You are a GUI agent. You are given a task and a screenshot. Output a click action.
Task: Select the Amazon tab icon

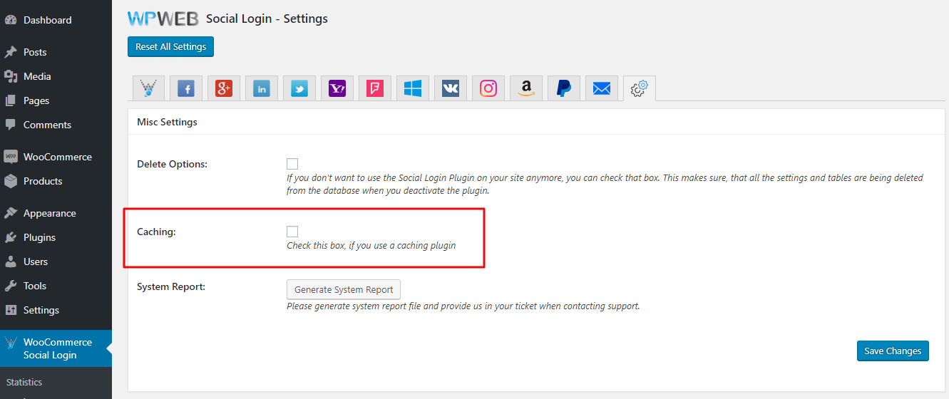coord(526,88)
